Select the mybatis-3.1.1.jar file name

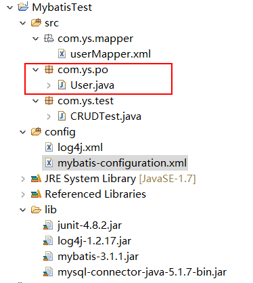click(98, 257)
